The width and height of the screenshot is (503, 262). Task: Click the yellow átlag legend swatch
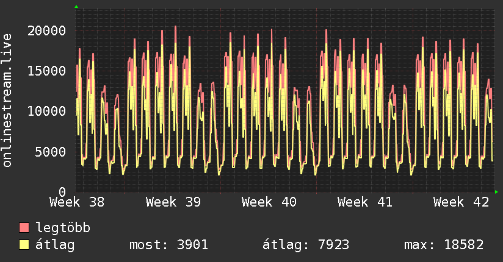tap(24, 244)
